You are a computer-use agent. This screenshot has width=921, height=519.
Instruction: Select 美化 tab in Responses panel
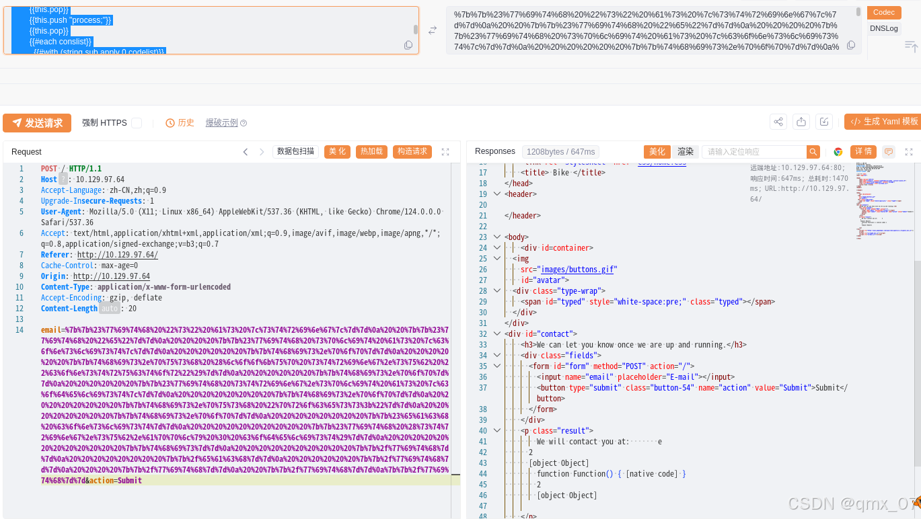(x=657, y=152)
